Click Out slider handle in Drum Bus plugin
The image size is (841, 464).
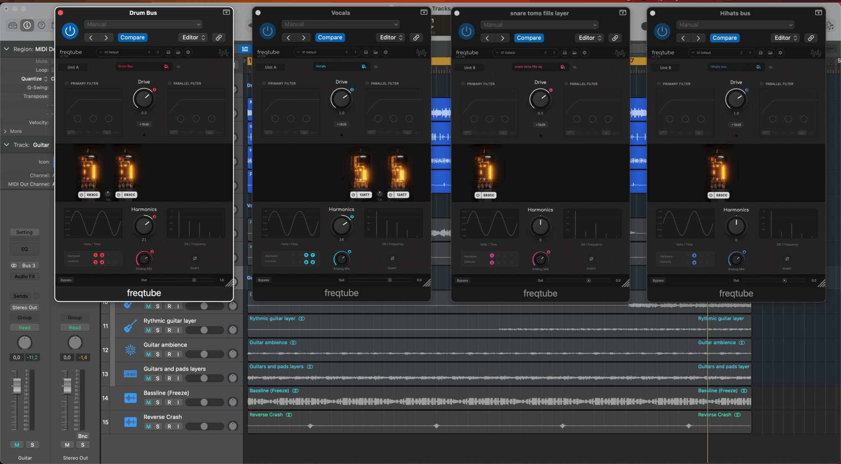pos(194,280)
